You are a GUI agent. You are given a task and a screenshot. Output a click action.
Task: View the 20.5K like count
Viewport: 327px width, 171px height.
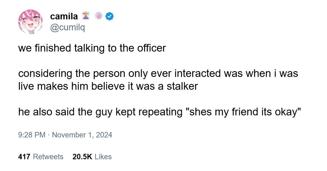[83, 157]
